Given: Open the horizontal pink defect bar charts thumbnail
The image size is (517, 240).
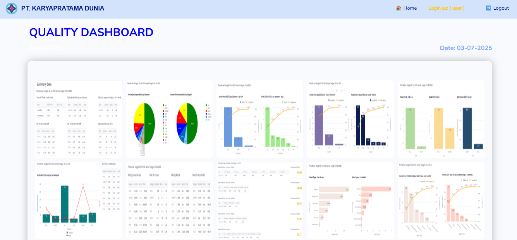Looking at the screenshot, I should pyautogui.click(x=350, y=200).
